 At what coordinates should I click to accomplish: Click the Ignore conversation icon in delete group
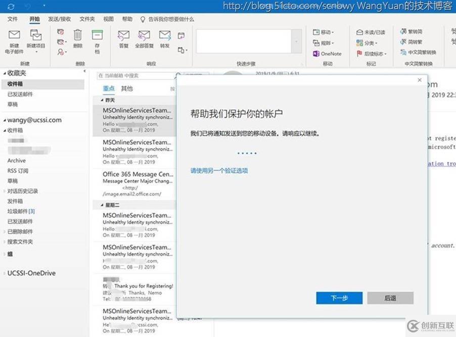pyautogui.click(x=61, y=32)
